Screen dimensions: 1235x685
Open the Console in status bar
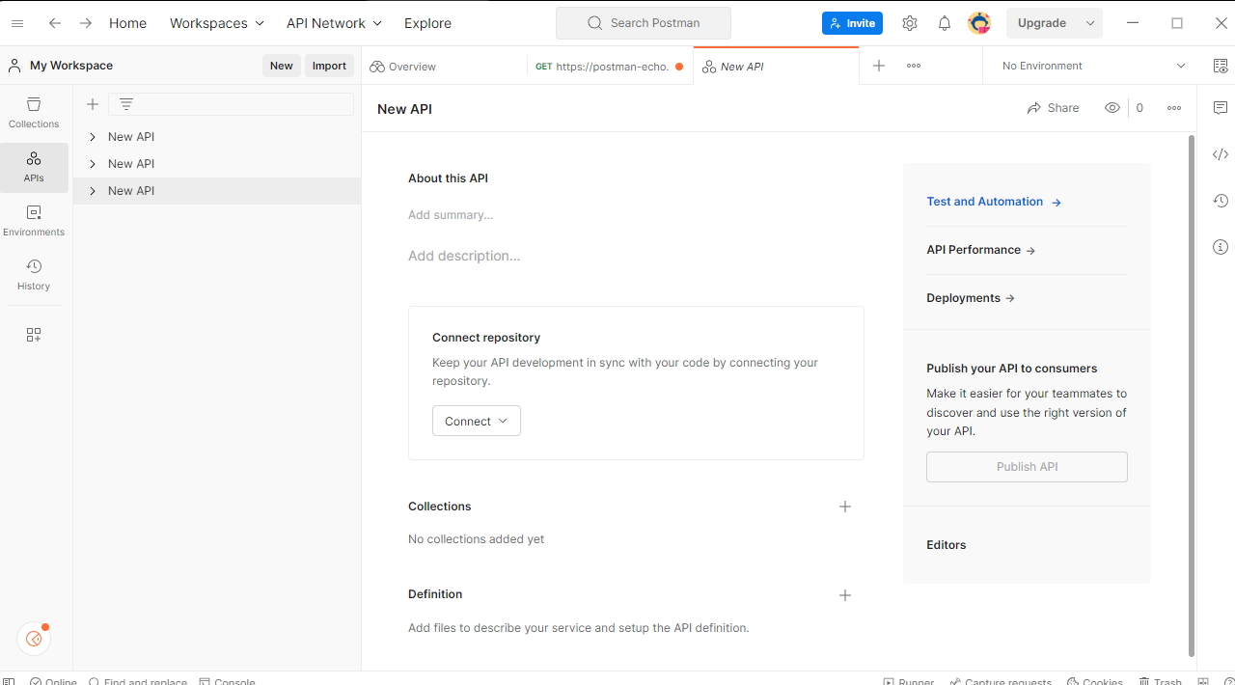click(227, 682)
